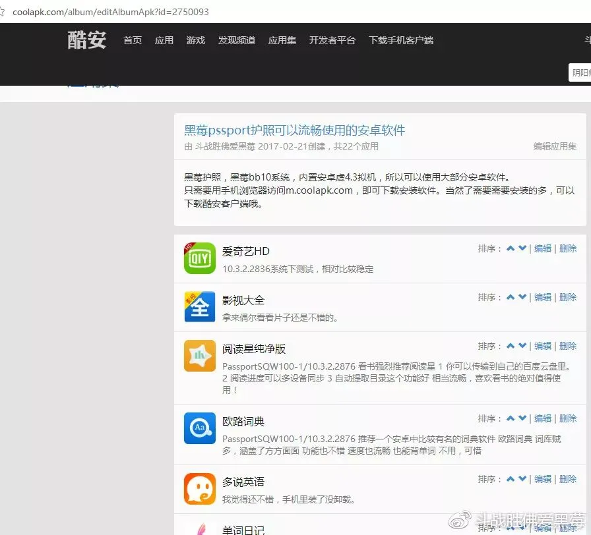Open the 游戏 navigation item

pyautogui.click(x=196, y=40)
